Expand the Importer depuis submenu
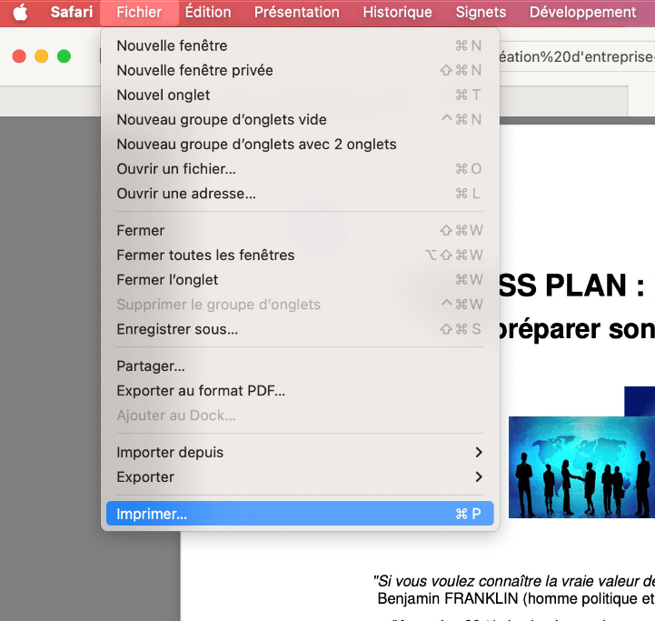 click(x=300, y=453)
